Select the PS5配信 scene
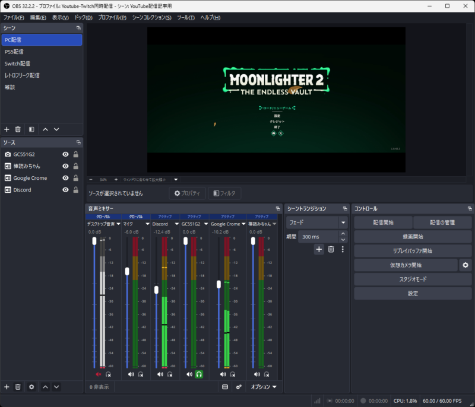This screenshot has height=407, width=475. tap(42, 52)
